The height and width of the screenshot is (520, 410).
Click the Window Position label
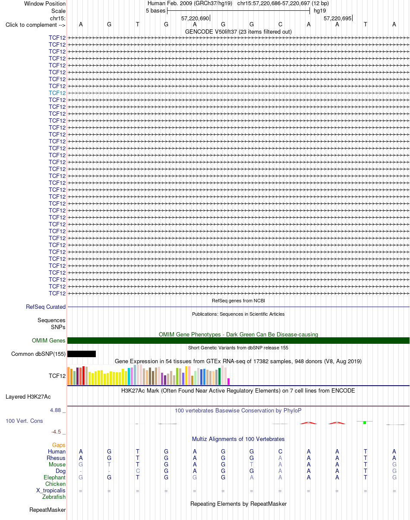pyautogui.click(x=45, y=3)
